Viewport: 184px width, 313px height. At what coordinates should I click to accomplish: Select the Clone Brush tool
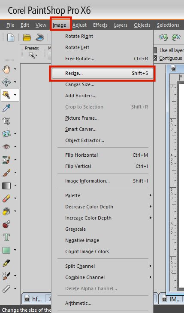[6, 160]
